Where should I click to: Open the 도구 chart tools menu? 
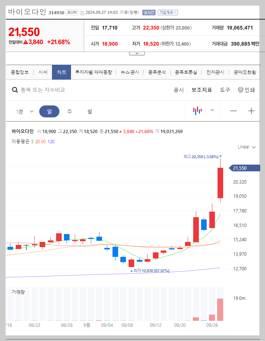coord(225,90)
